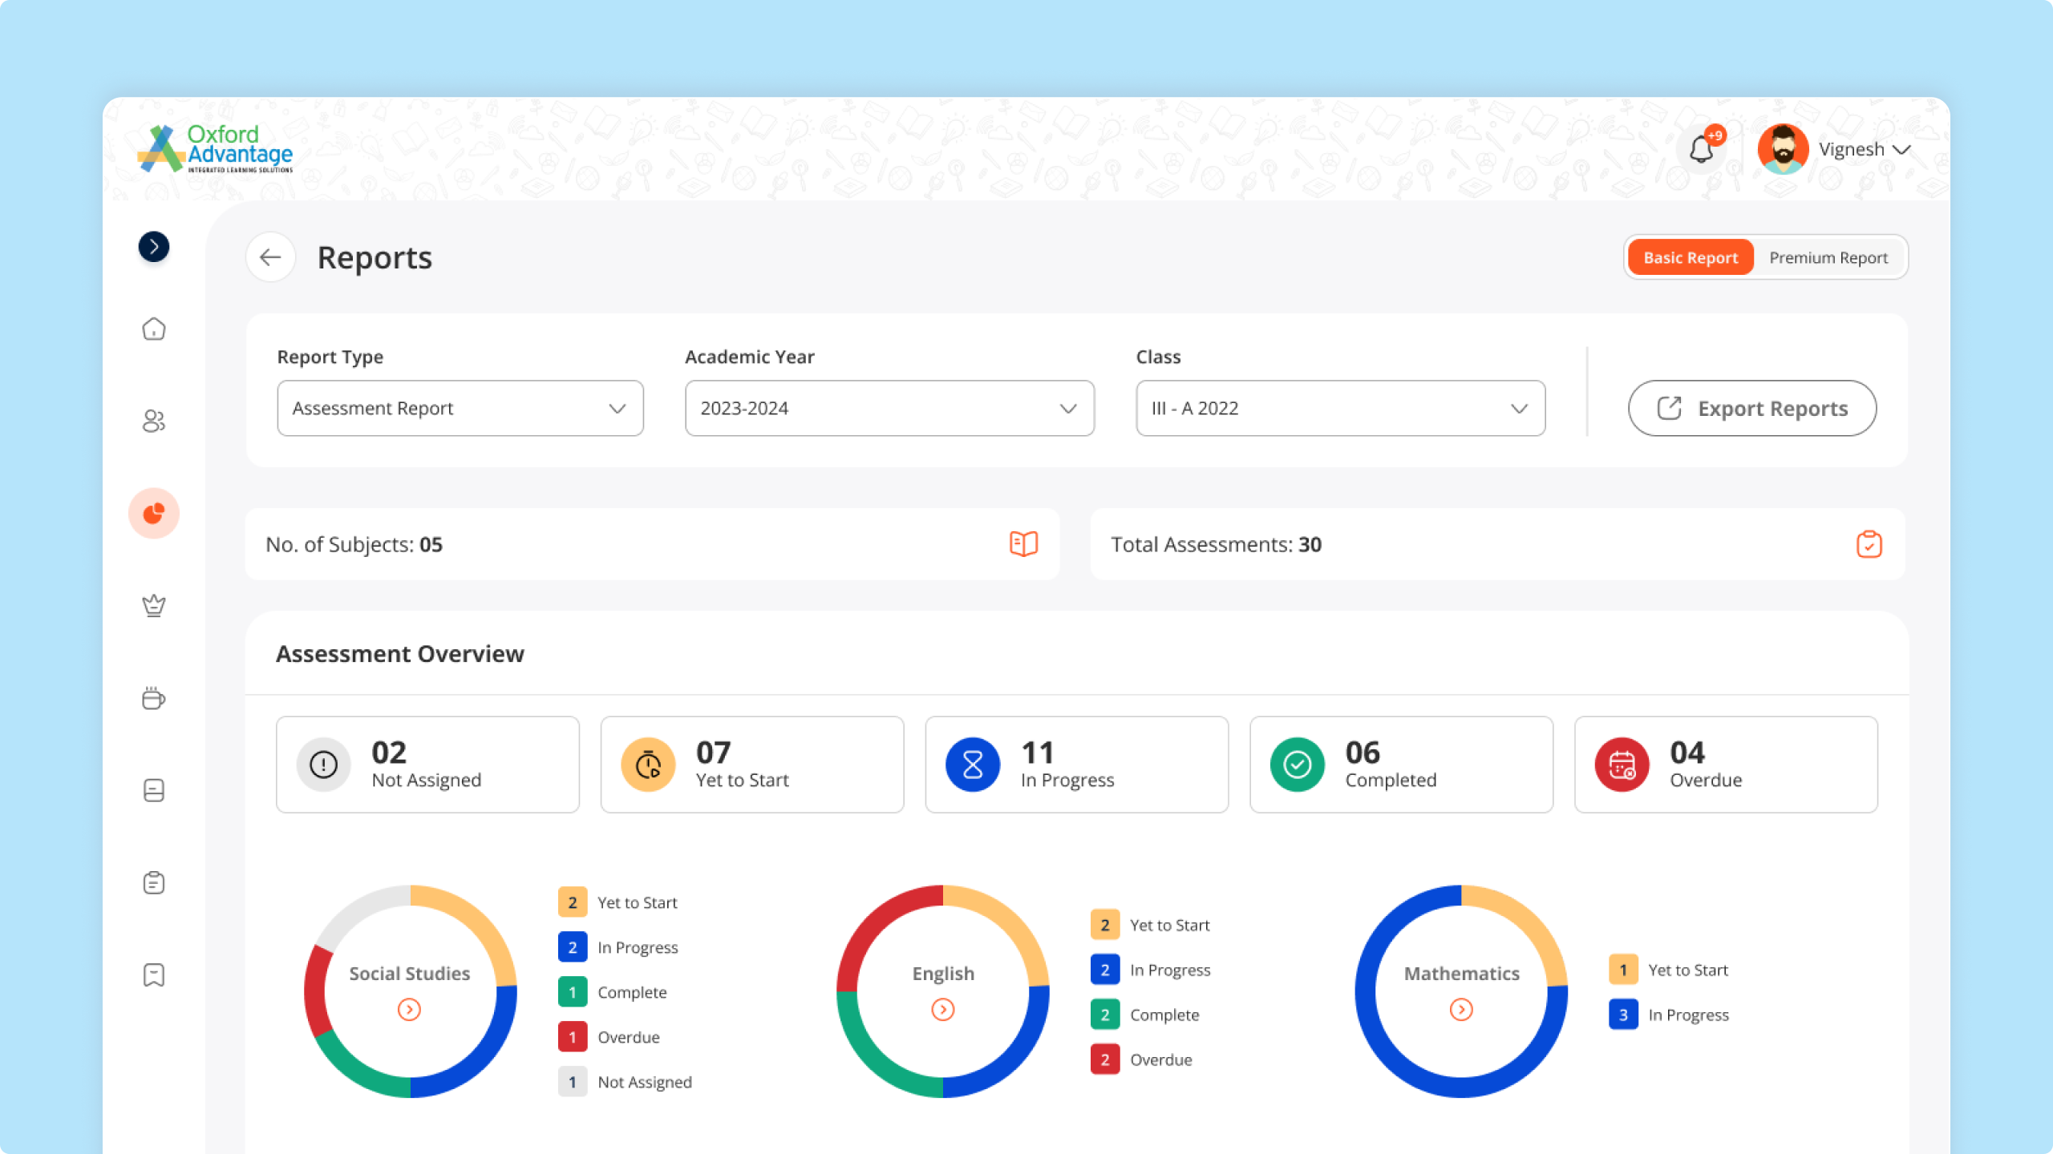Screen dimensions: 2053x1154
Task: Open the Academic Year dropdown
Action: point(889,408)
